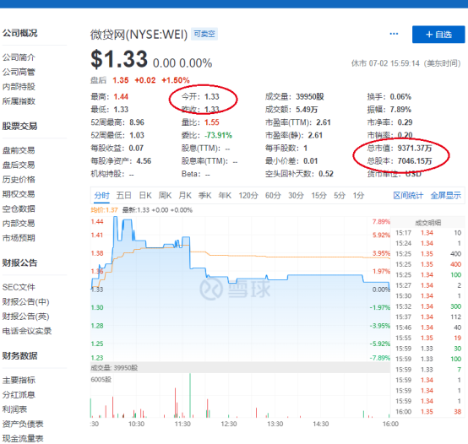Click the $1.33 current price
Viewport: 468px width, 444px height.
point(119,59)
